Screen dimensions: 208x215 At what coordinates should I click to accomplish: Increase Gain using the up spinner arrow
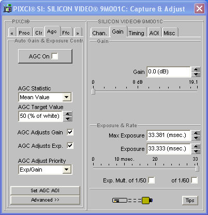(197, 69)
